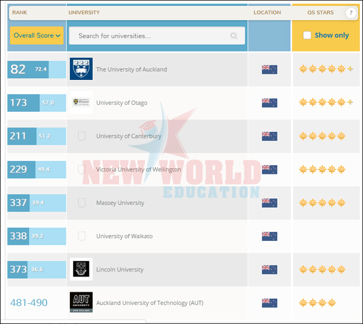Click rank 373 with score 36.6
Image resolution: width=363 pixels, height=324 pixels.
36,270
